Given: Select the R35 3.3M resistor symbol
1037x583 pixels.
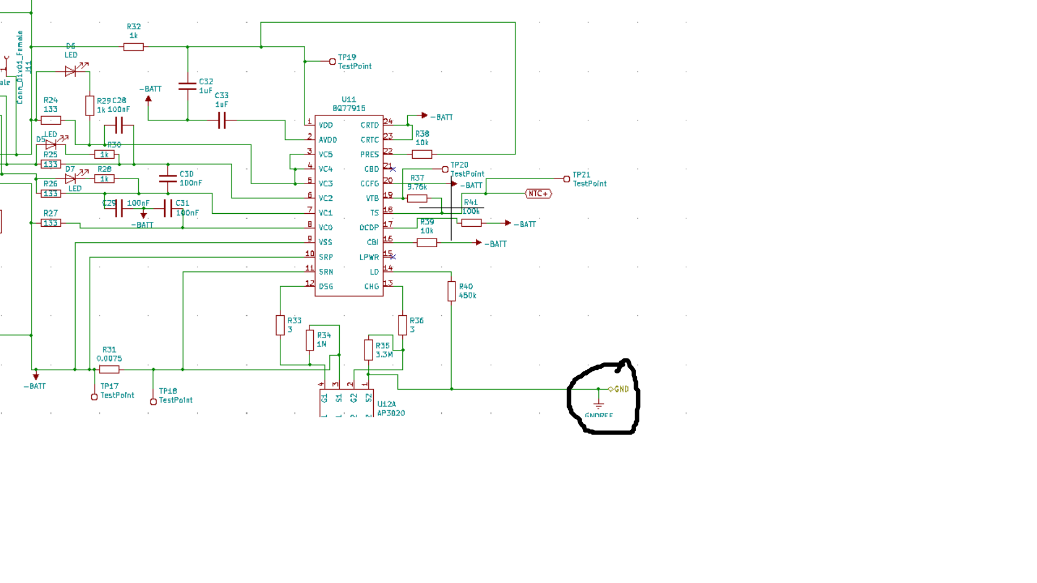Looking at the screenshot, I should point(368,350).
